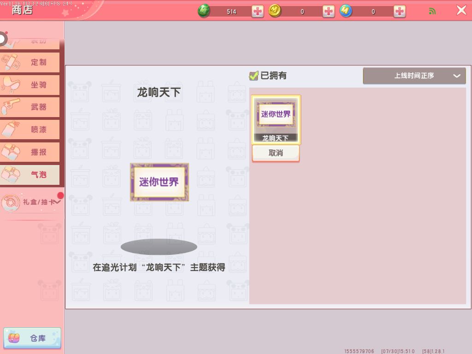Go to the 播报 category
Viewport: 472px width, 354px height.
pyautogui.click(x=30, y=152)
